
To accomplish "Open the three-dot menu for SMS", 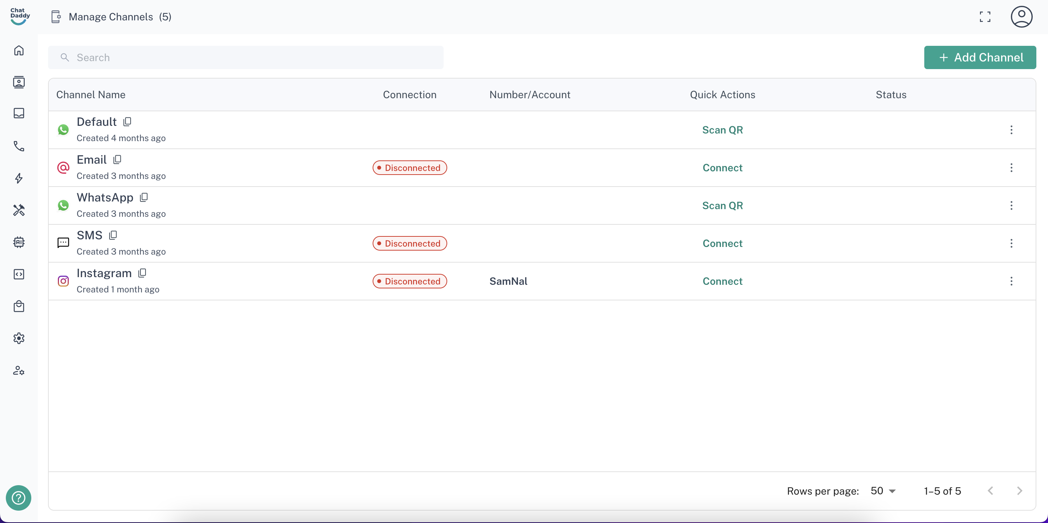I will [x=1011, y=243].
